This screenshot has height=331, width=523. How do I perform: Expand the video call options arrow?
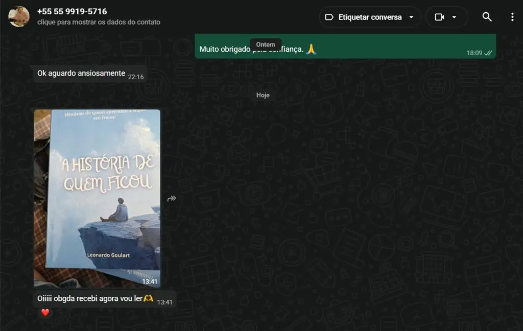pos(454,17)
